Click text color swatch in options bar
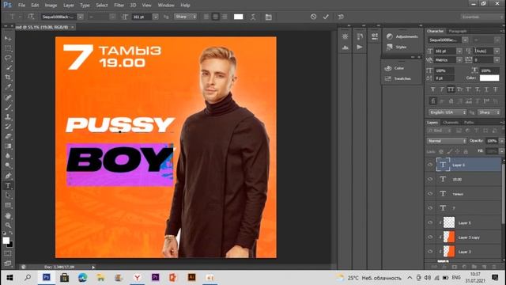This screenshot has width=506, height=285. coord(238,17)
